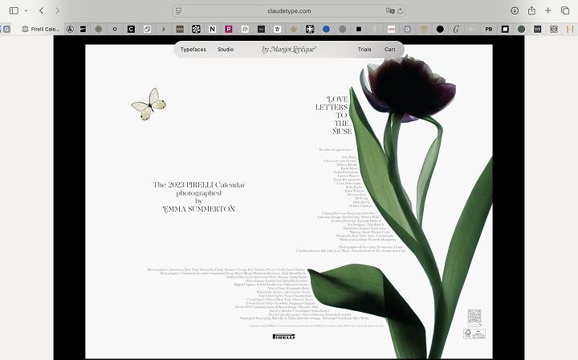578x360 pixels.
Task: Go forward to the next page
Action: [57, 10]
